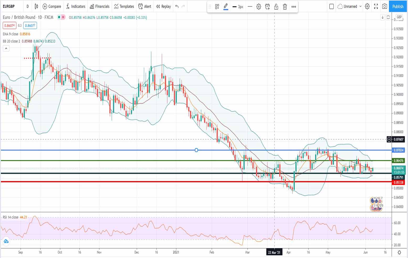Enter fullscreen mode
Viewport: 408px width, 258px height.
376,6
